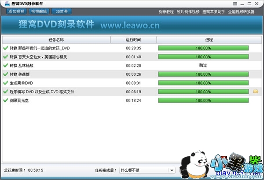Click the dropdown arrow beside 什么都不做

click(x=172, y=170)
